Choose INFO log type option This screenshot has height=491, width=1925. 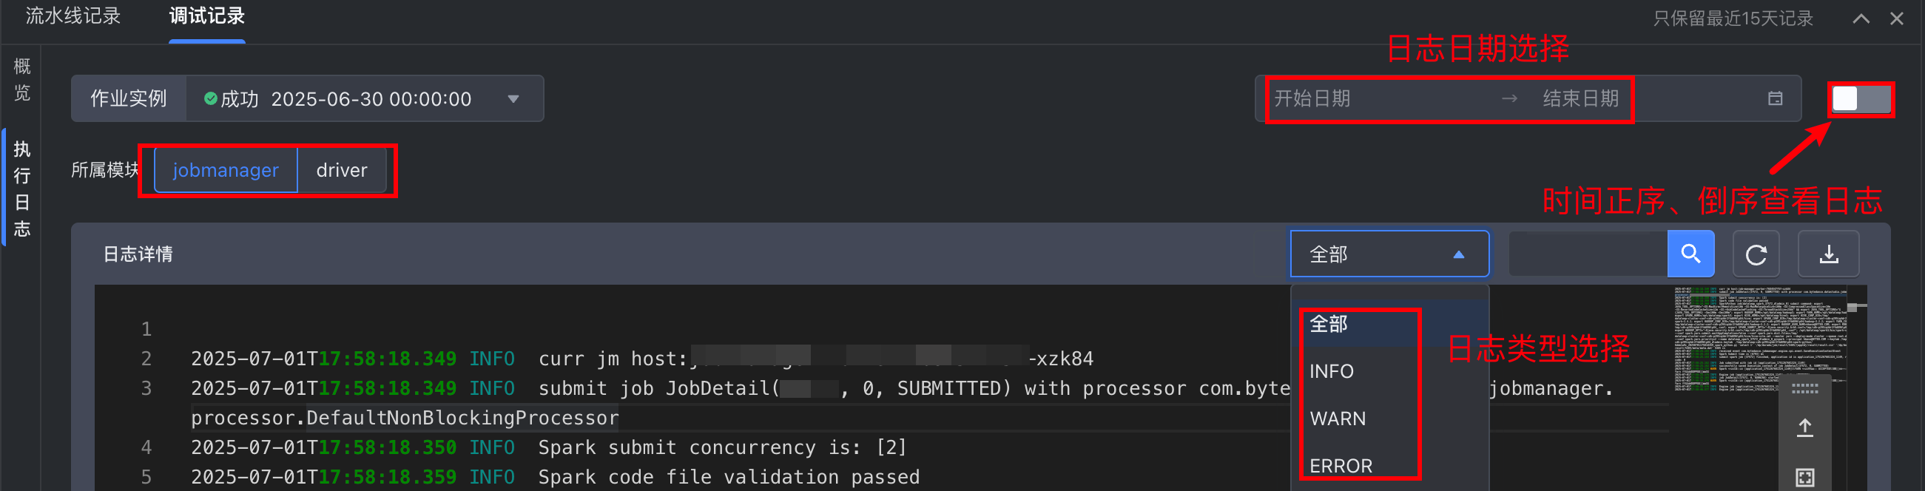point(1332,371)
